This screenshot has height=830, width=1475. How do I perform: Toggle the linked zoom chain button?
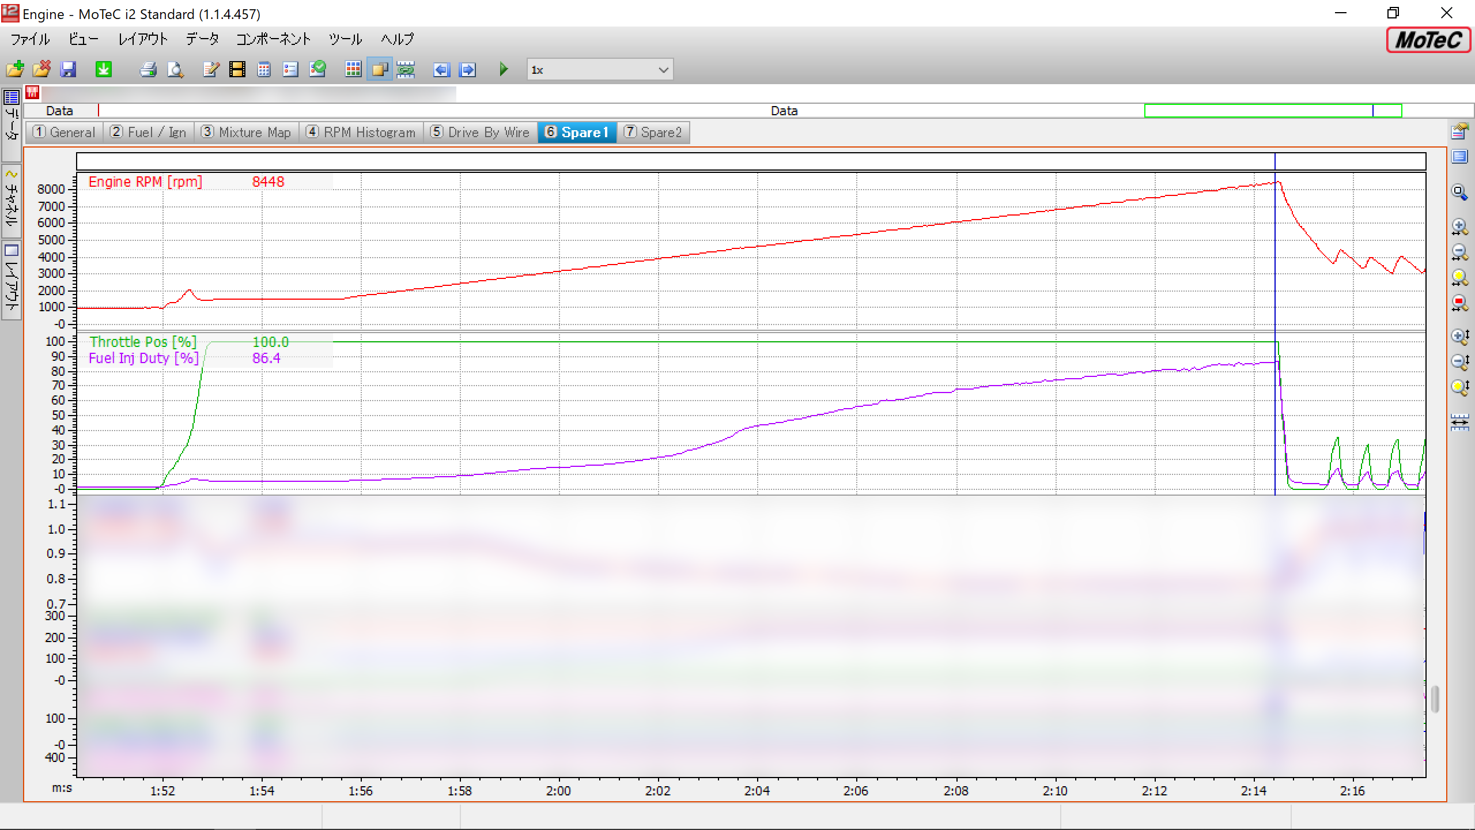click(406, 70)
